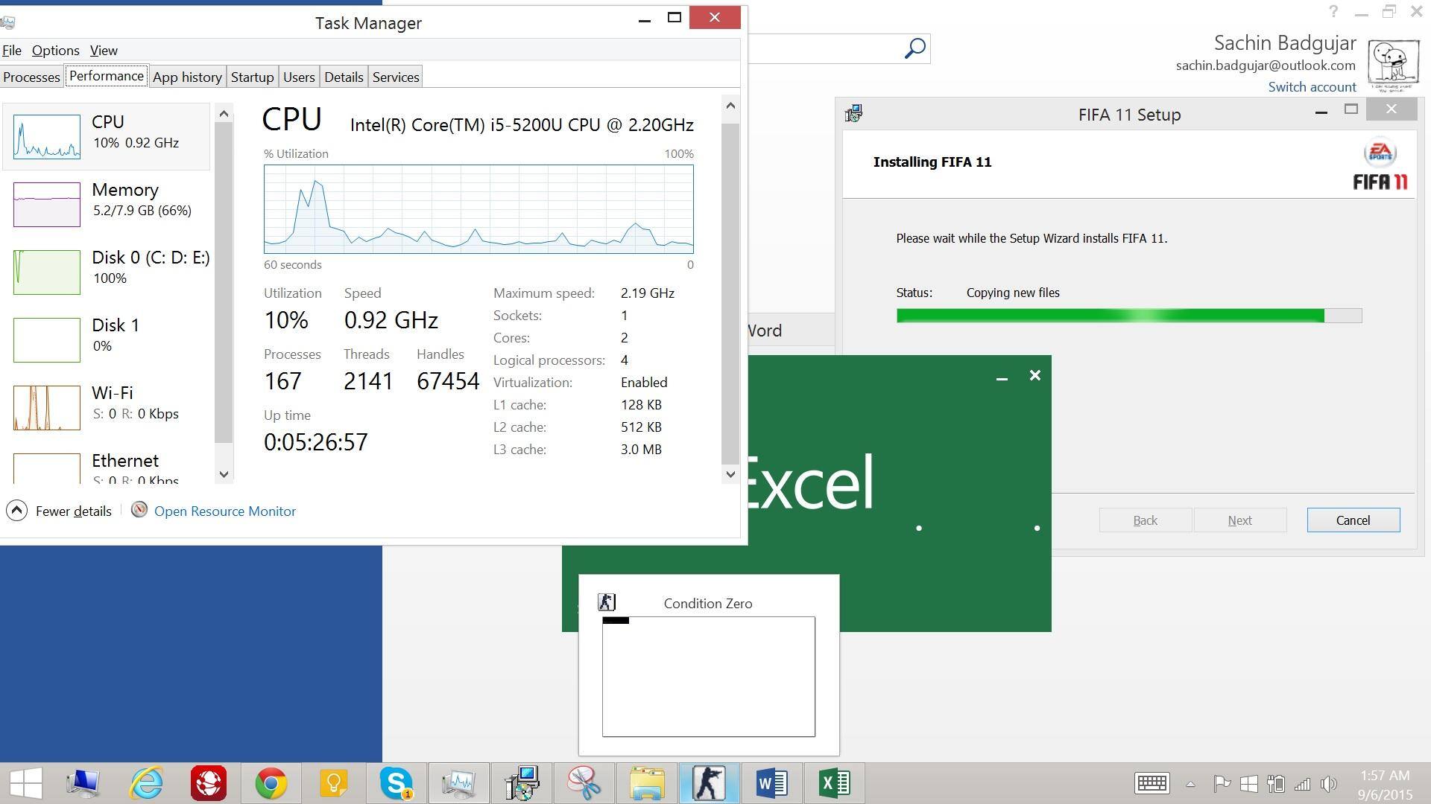
Task: Click the Snipping Tool taskbar icon
Action: coord(584,783)
